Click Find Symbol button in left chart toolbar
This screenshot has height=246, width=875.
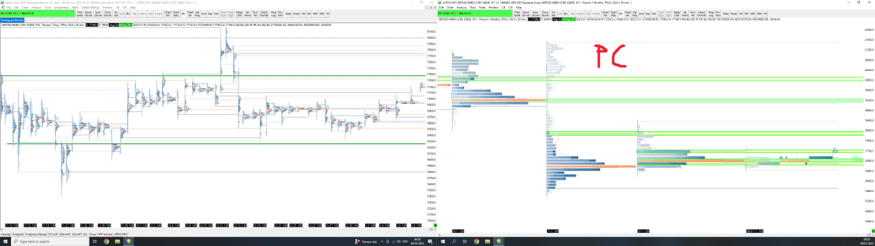[79, 14]
